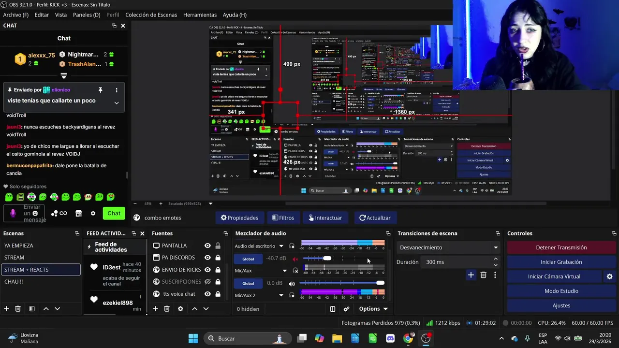
Task: Add a source with the Fuentes plus icon
Action: coord(155,308)
